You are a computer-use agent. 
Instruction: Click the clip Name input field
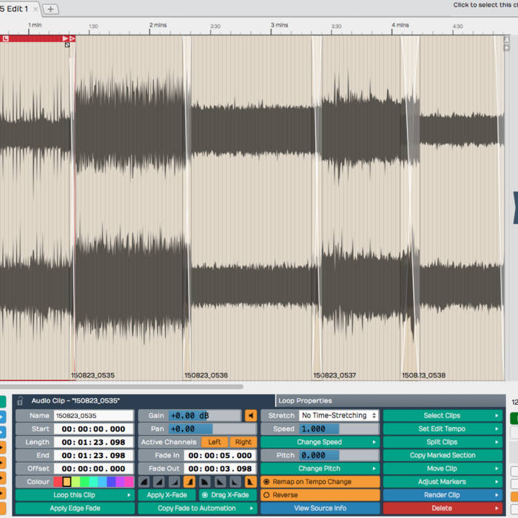tap(93, 416)
